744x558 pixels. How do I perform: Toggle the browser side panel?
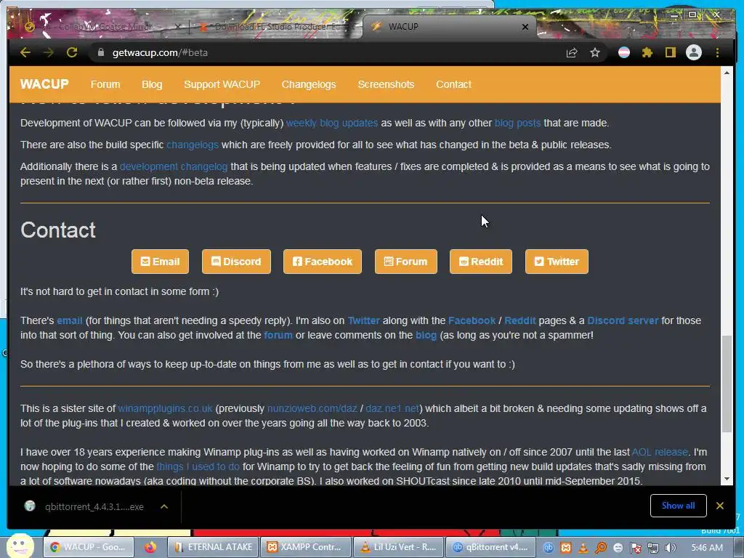670,52
